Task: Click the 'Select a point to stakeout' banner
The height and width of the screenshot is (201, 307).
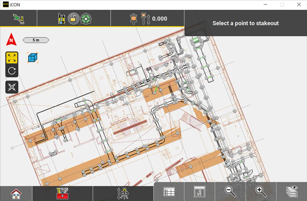Action: coord(246,23)
